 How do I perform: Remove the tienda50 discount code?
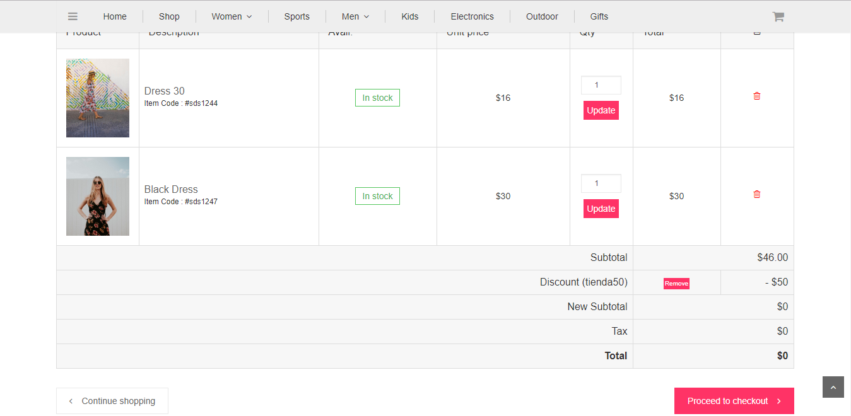pyautogui.click(x=676, y=284)
